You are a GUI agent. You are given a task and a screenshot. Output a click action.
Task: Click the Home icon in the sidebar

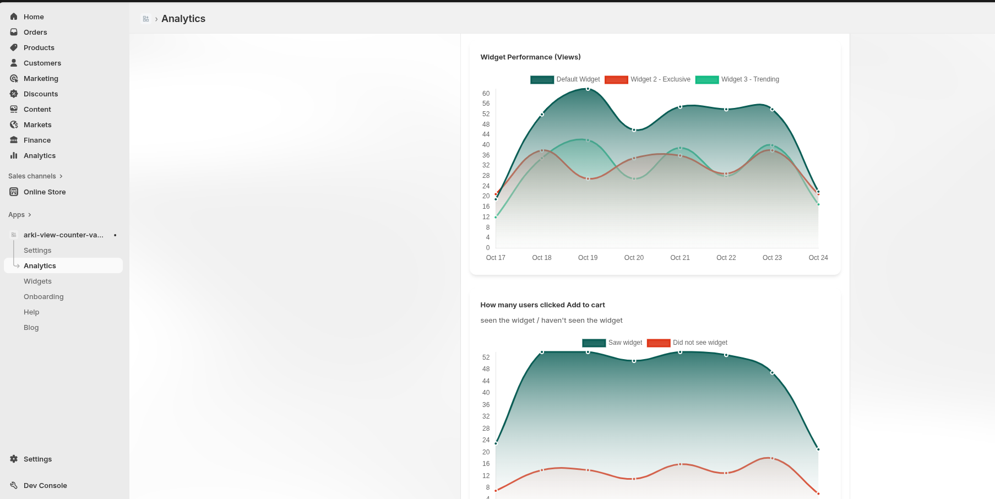click(13, 17)
